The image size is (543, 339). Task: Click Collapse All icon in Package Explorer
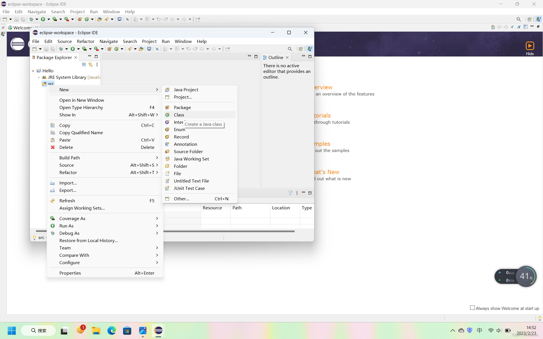pyautogui.click(x=84, y=65)
